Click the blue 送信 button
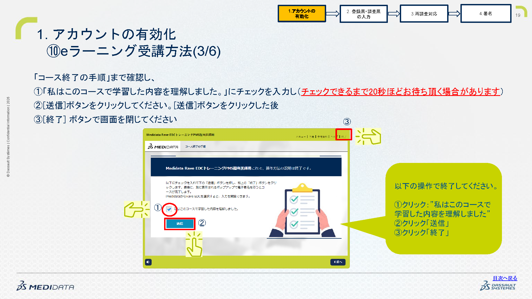This screenshot has width=532, height=299. click(x=180, y=224)
